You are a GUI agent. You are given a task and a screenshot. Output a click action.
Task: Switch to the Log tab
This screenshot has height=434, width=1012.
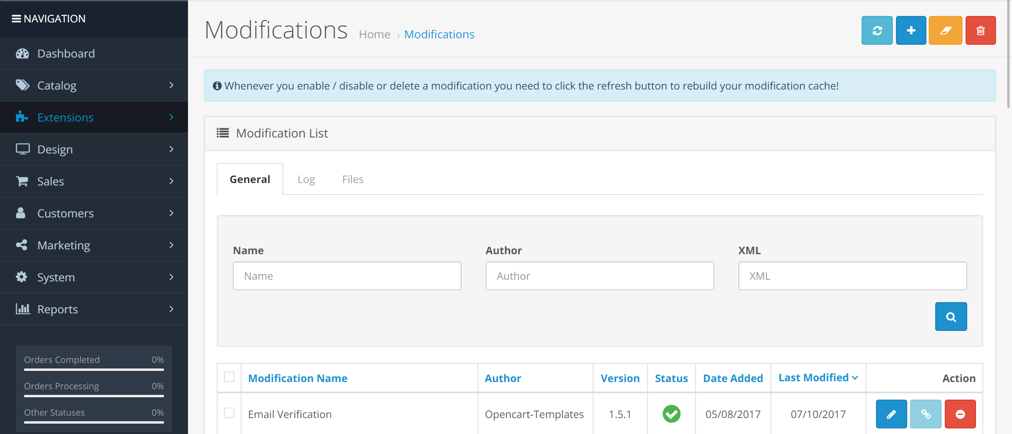click(x=306, y=179)
